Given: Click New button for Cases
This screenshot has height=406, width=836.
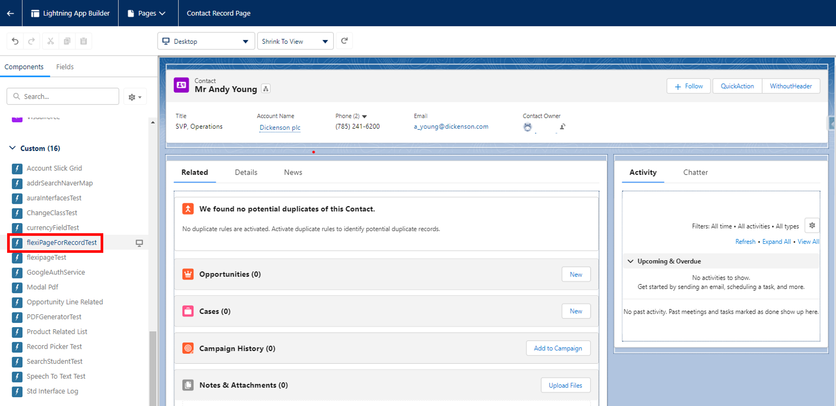Looking at the screenshot, I should point(576,311).
